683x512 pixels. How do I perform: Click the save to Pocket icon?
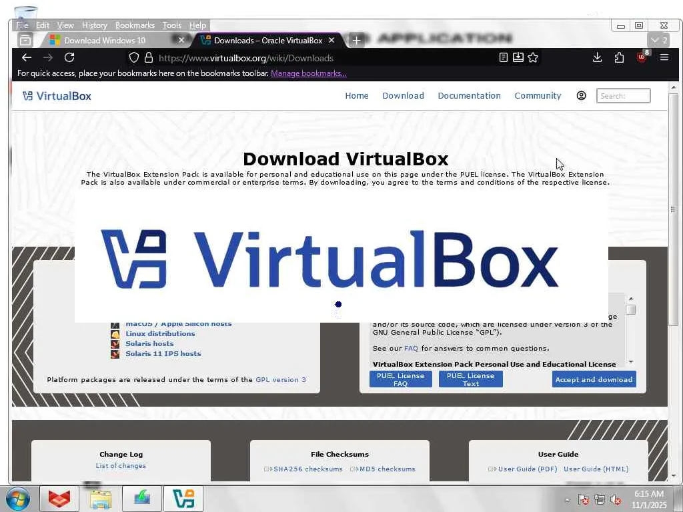pyautogui.click(x=518, y=57)
